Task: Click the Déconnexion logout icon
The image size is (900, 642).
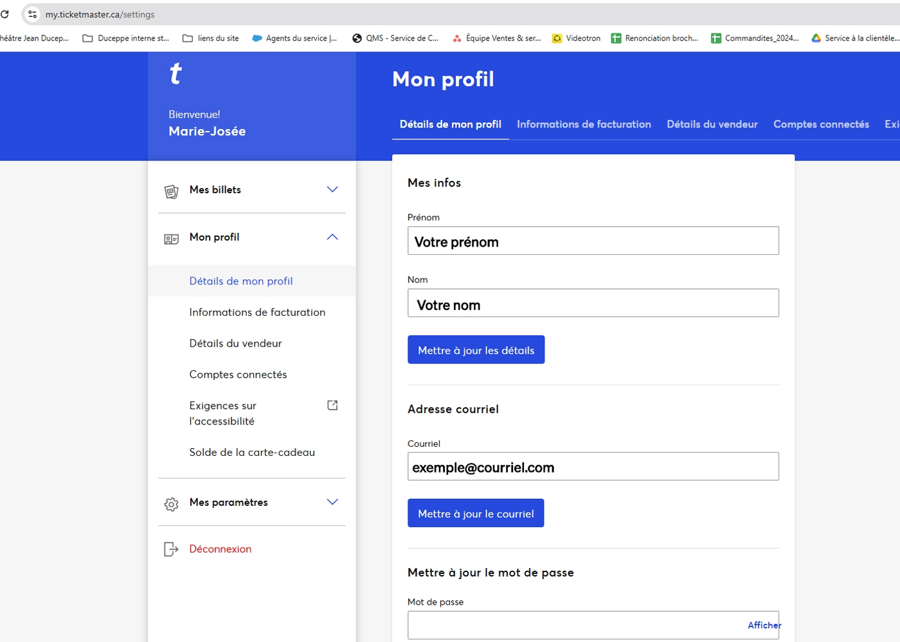Action: point(171,549)
